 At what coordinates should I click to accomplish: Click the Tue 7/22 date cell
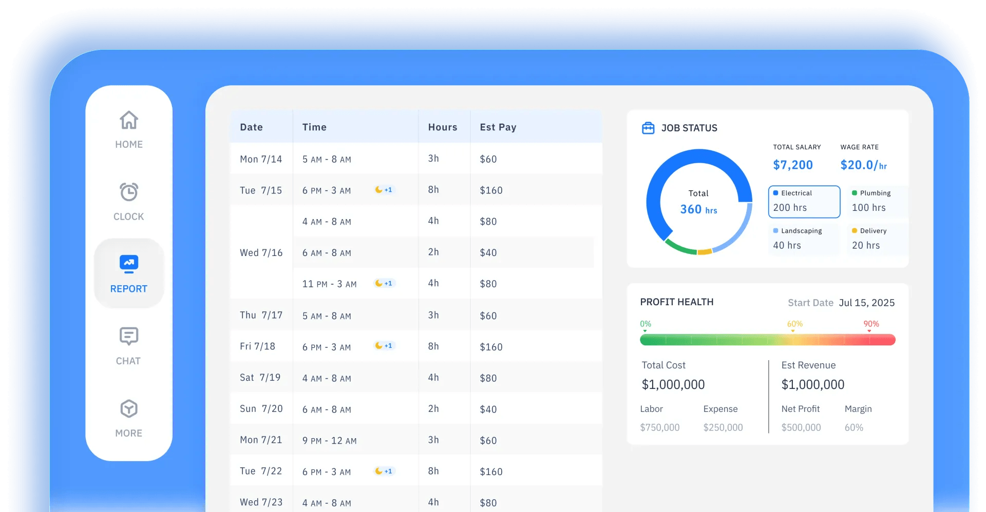click(x=261, y=471)
